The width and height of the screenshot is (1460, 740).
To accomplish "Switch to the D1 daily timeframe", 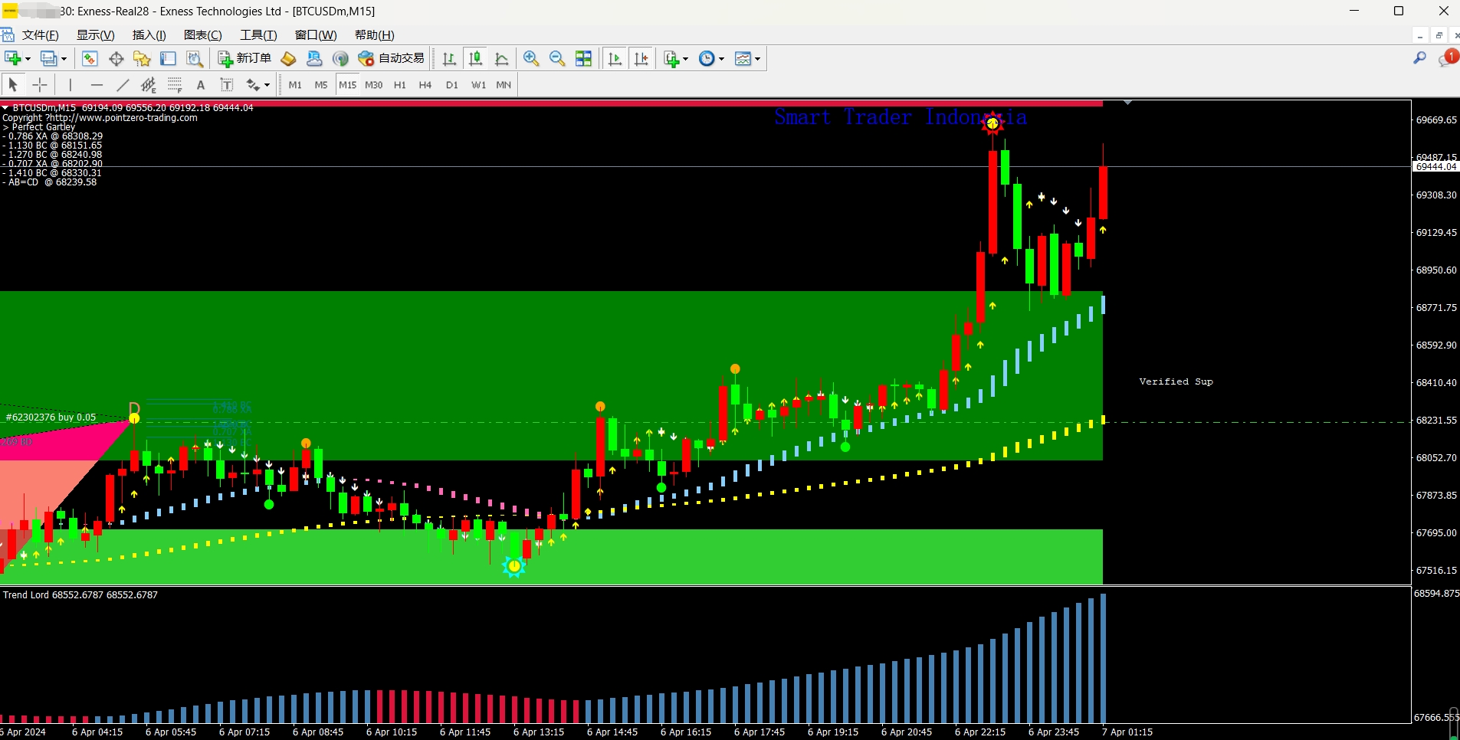I will [452, 85].
